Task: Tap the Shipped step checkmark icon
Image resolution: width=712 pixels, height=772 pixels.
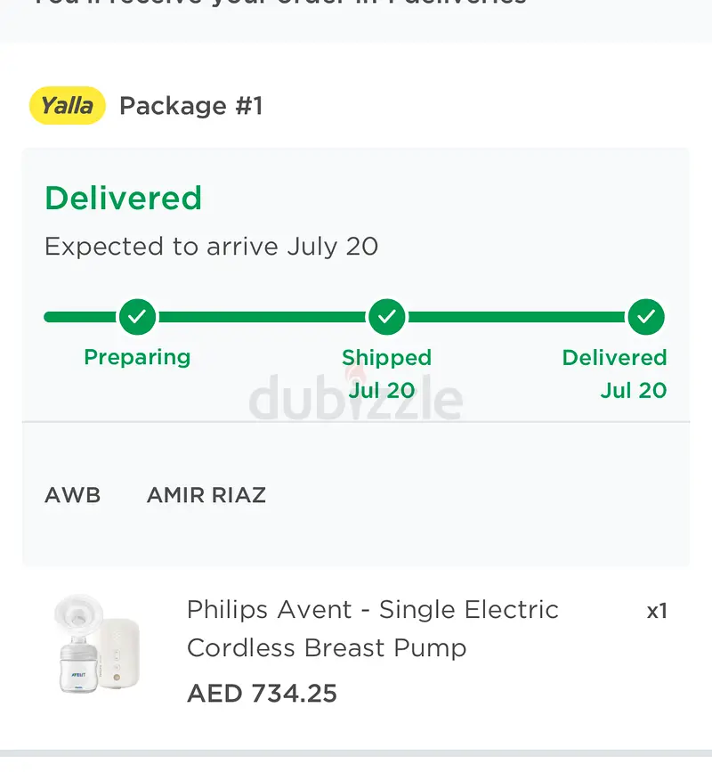Action: pos(387,316)
